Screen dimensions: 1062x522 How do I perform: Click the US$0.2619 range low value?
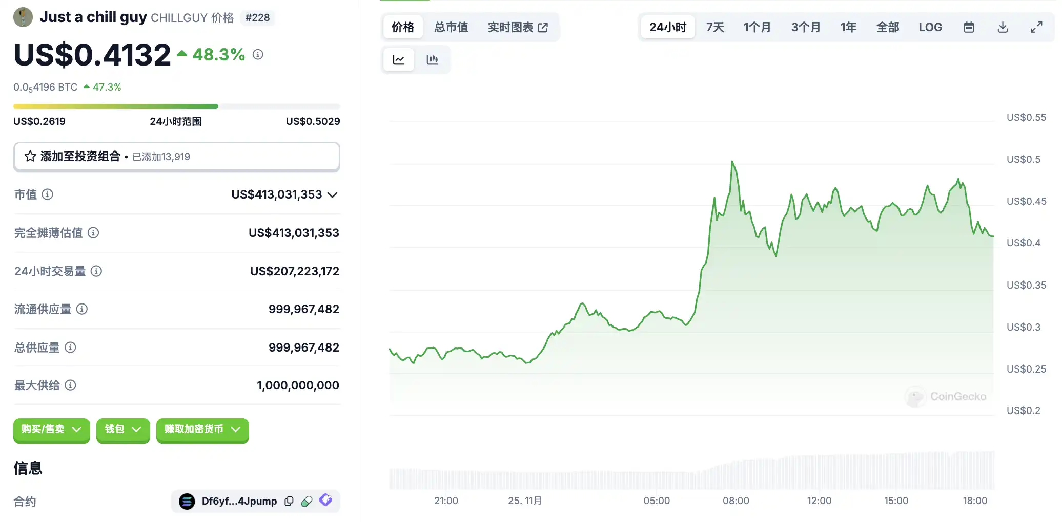(39, 121)
